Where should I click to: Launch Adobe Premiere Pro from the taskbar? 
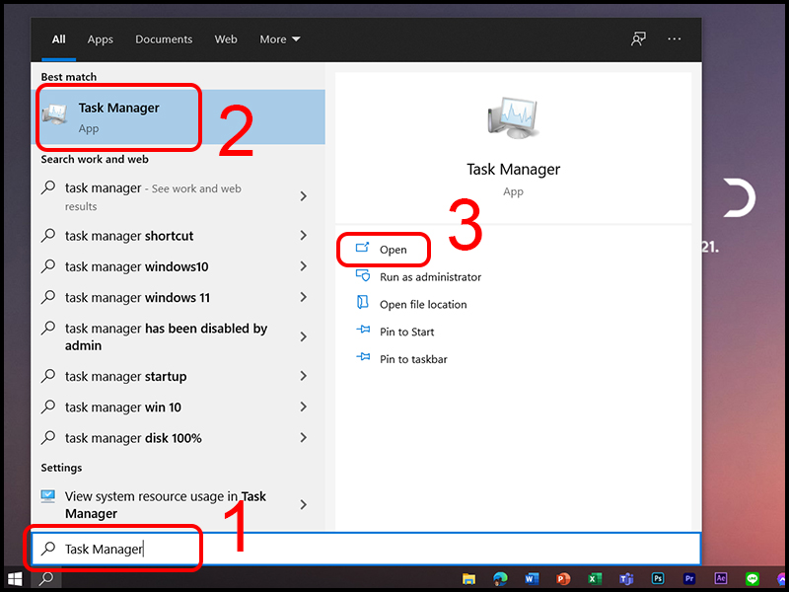click(689, 579)
